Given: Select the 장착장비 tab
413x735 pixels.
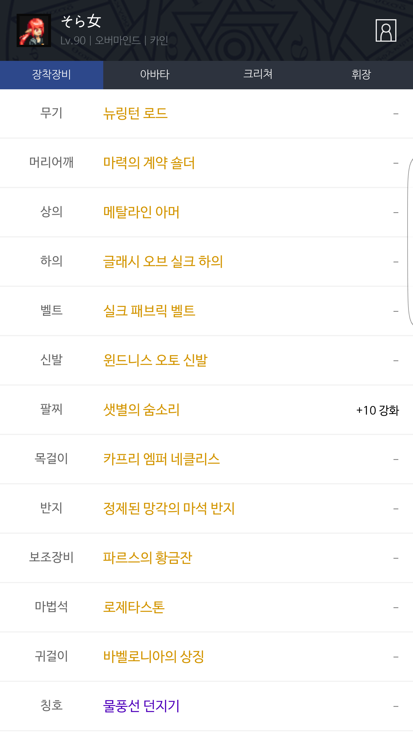Looking at the screenshot, I should pyautogui.click(x=52, y=75).
